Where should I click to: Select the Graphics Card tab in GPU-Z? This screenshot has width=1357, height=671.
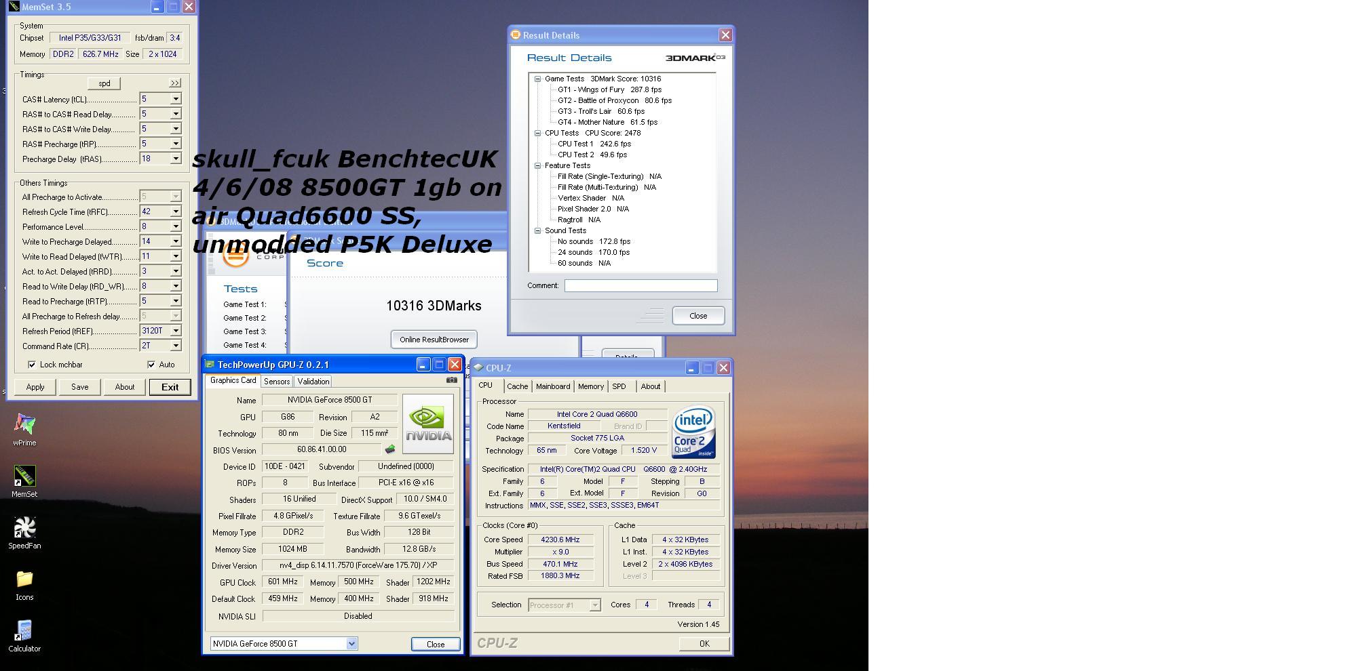click(x=233, y=381)
